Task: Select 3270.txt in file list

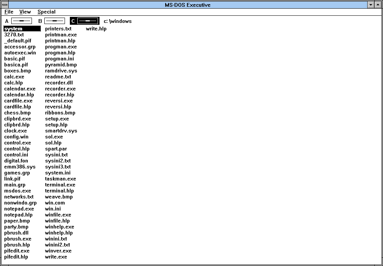Action: point(14,35)
